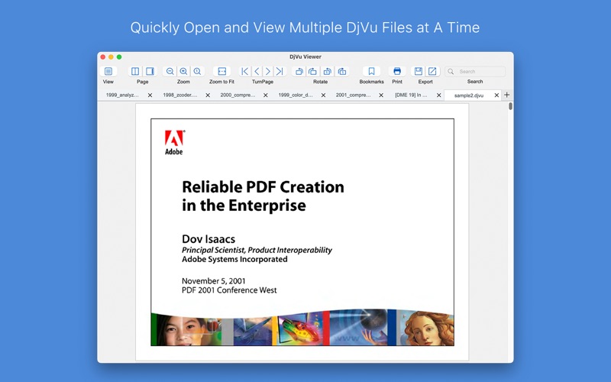611x382 pixels.
Task: Close the 1999_analyz... tab
Action: pos(150,95)
